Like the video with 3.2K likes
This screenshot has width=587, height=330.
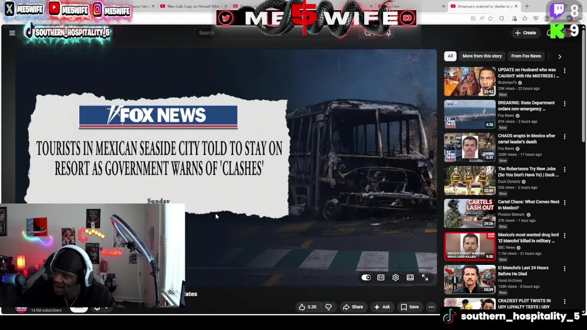coord(307,307)
